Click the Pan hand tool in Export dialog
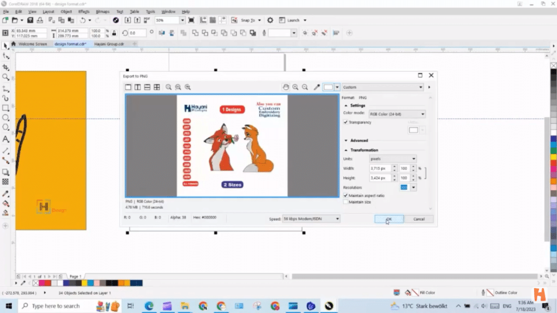This screenshot has width=557, height=313. pyautogui.click(x=286, y=87)
